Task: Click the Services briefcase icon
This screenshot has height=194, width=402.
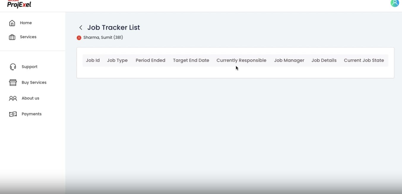Action: coord(12,37)
